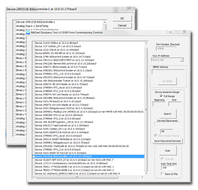
Task: Click the BACnet Discovery Tool title bar icon
Action: click(x=28, y=33)
